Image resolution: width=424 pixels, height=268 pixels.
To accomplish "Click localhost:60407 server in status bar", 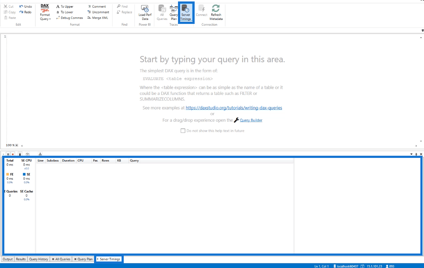I will 346,266.
